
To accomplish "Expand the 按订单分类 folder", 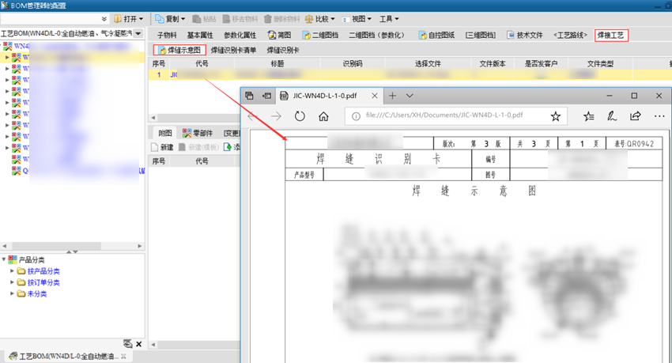I will pyautogui.click(x=12, y=282).
